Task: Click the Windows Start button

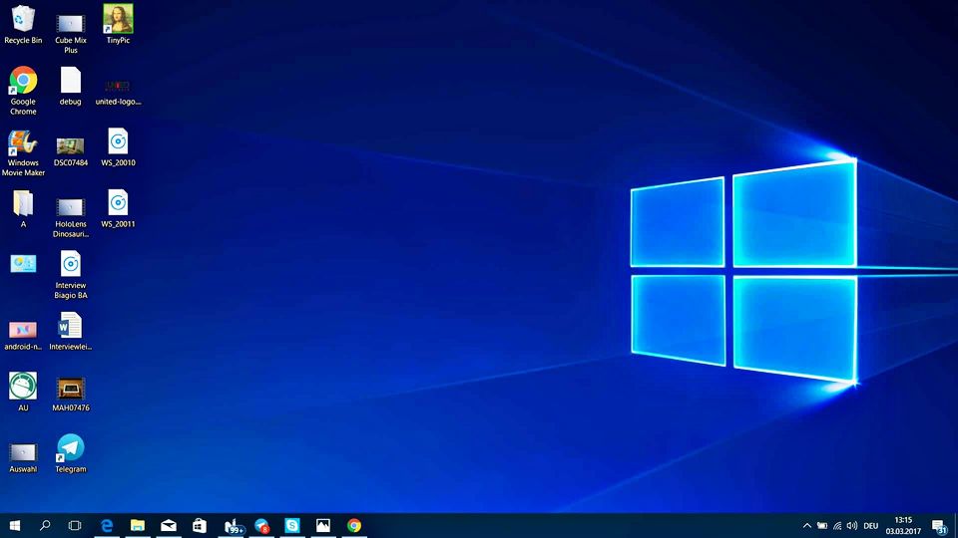Action: 15,525
